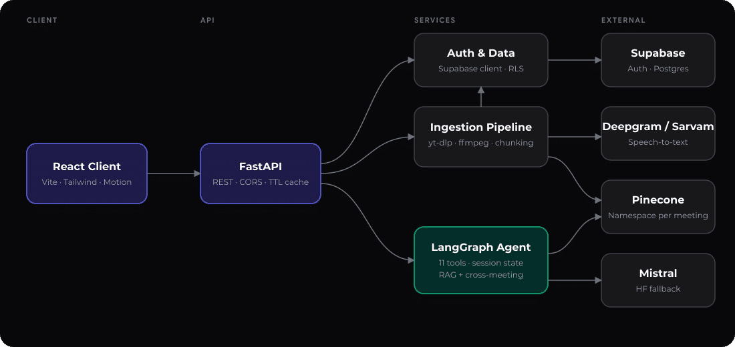This screenshot has height=347, width=735.
Task: Click the text 'Namespace per meeting'
Action: pos(658,216)
